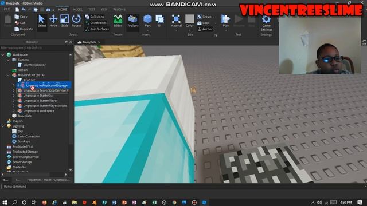Collapse the Minecraft Kit (BETA) model
This screenshot has width=367, height=206.
point(9,75)
